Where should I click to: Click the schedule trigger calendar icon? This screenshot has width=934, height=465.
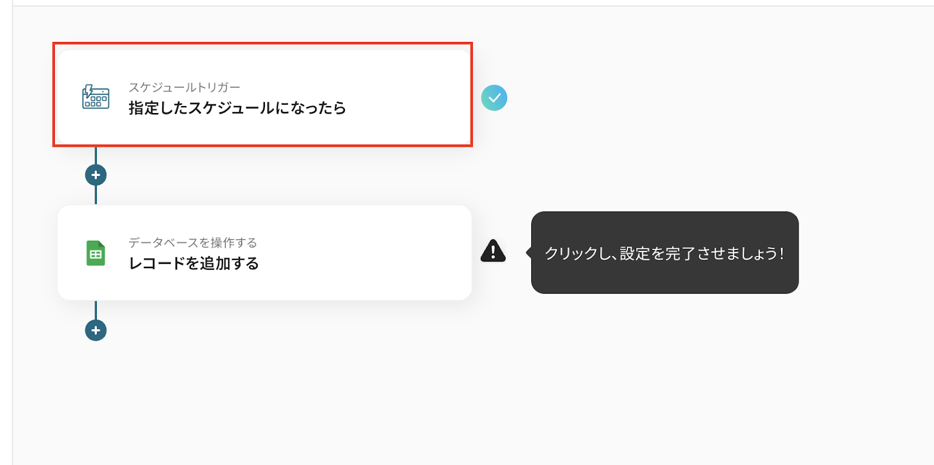(x=96, y=97)
